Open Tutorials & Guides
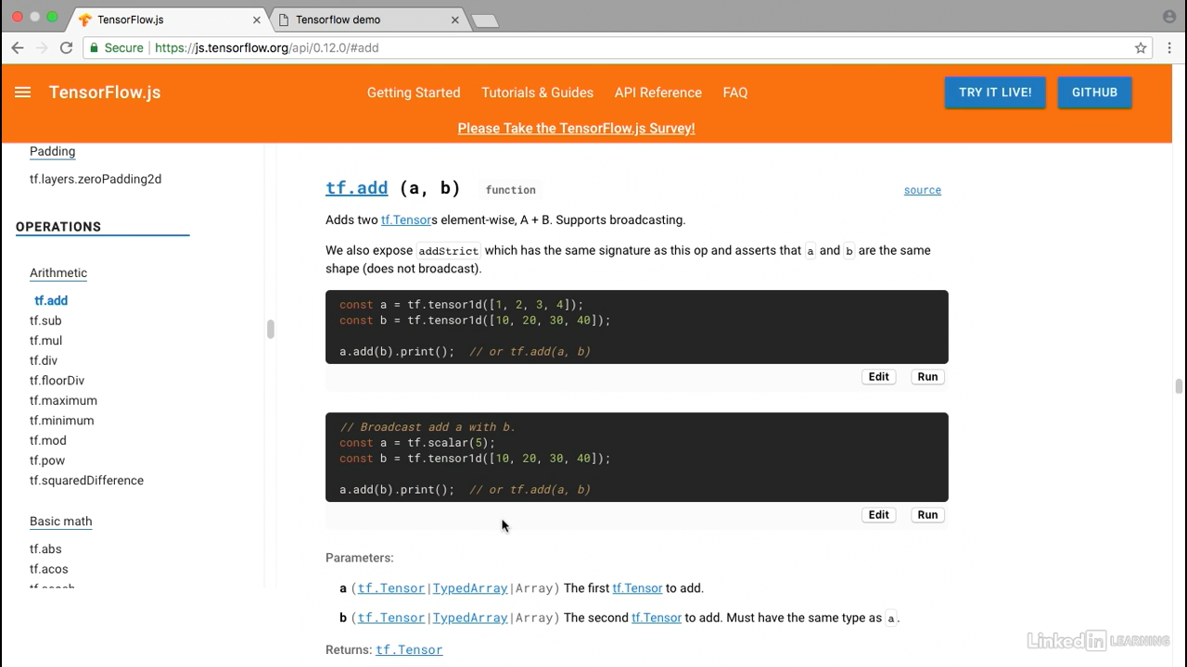1187x667 pixels. click(x=537, y=93)
